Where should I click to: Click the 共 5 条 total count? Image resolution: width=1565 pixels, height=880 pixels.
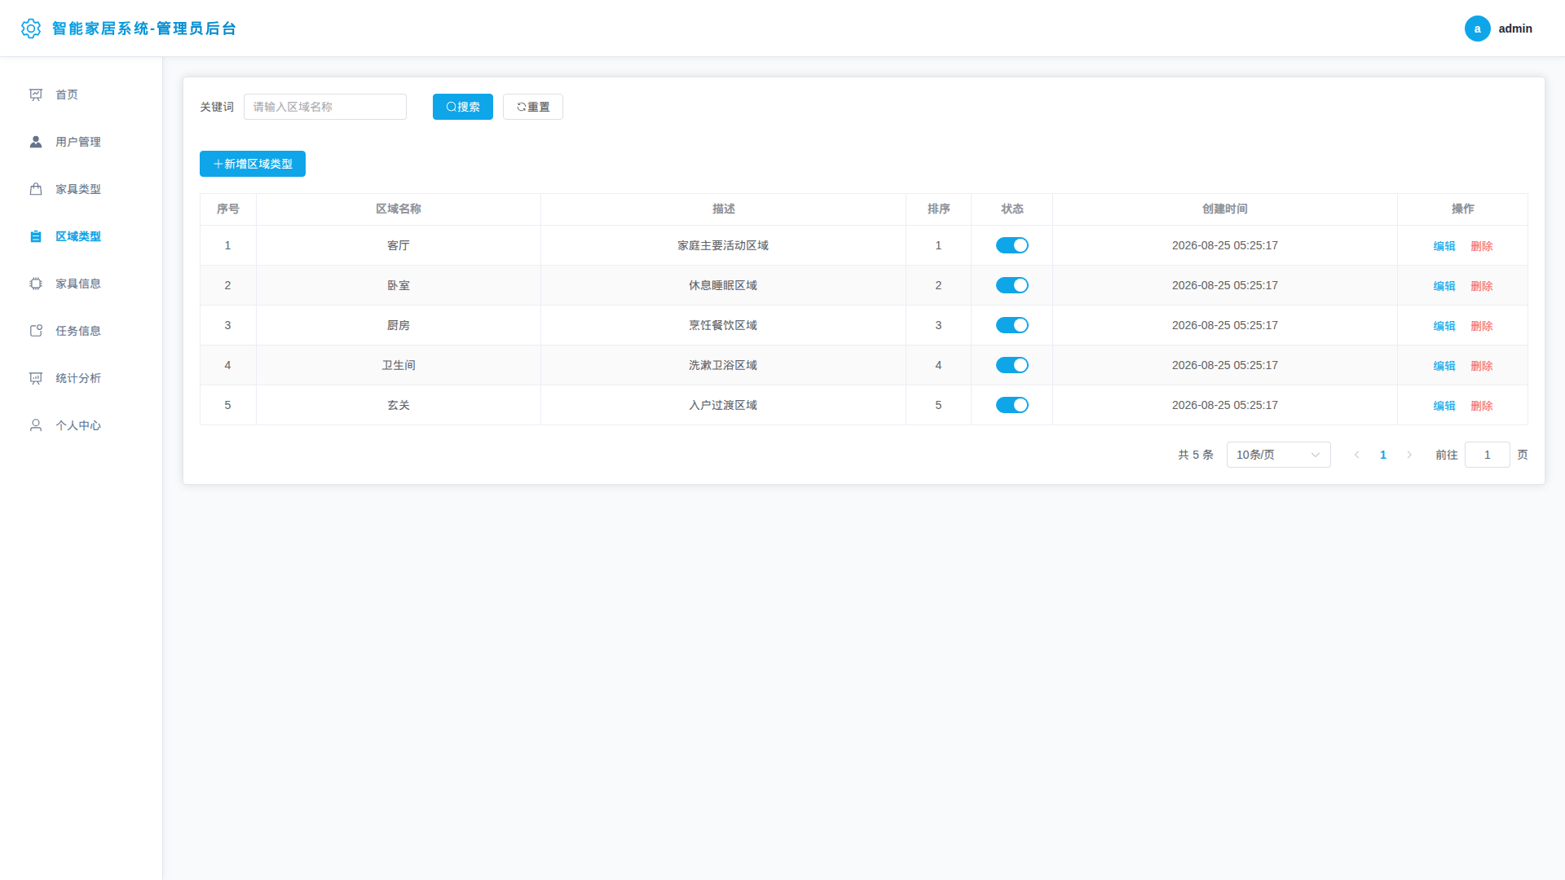[1196, 455]
